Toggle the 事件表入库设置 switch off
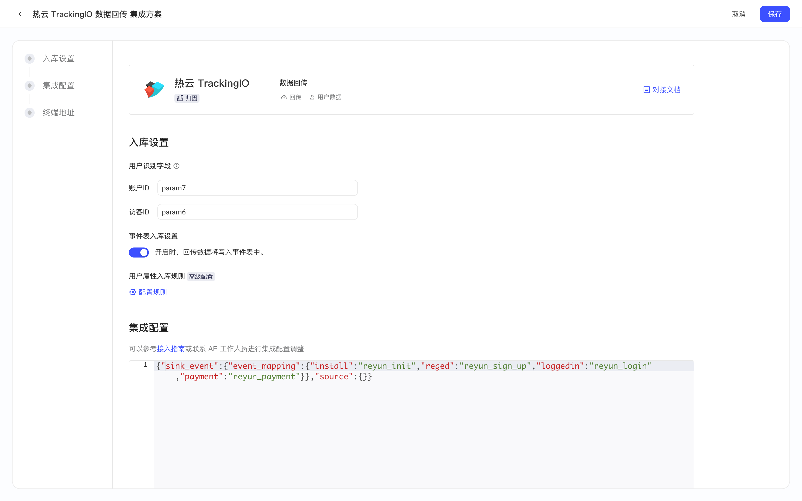802x501 pixels. click(x=139, y=253)
